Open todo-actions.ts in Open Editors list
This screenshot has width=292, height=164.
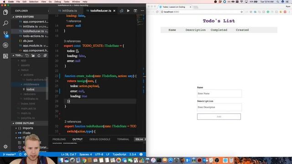[33, 36]
